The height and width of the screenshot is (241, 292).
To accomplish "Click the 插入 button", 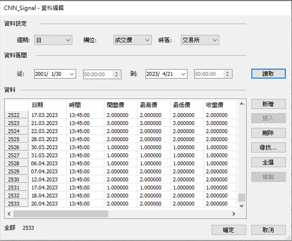I will pyautogui.click(x=268, y=118).
